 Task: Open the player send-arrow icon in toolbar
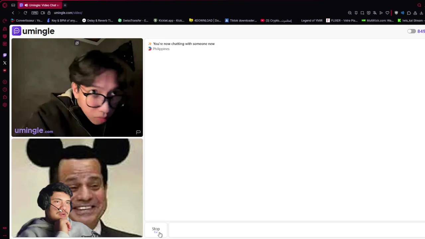pos(381,13)
